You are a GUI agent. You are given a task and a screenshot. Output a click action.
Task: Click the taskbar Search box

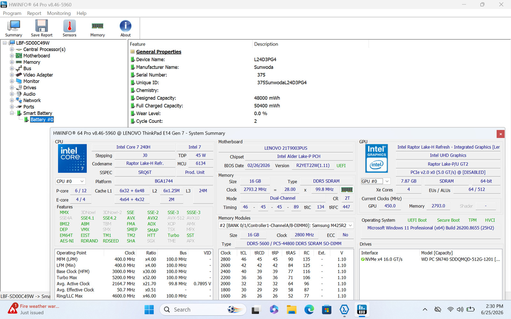point(203,309)
